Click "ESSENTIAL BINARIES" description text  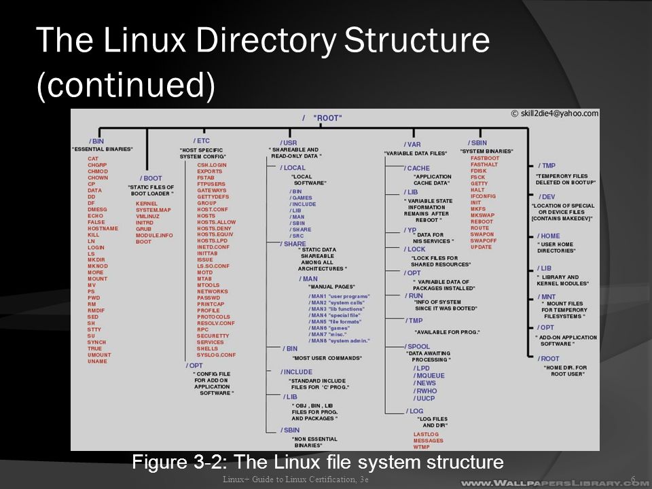[x=103, y=149]
